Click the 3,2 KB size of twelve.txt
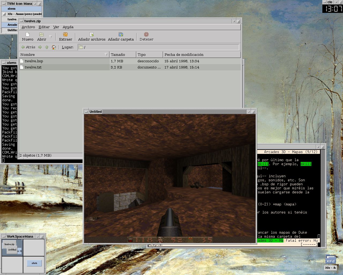This screenshot has height=275, width=343. 116,67
